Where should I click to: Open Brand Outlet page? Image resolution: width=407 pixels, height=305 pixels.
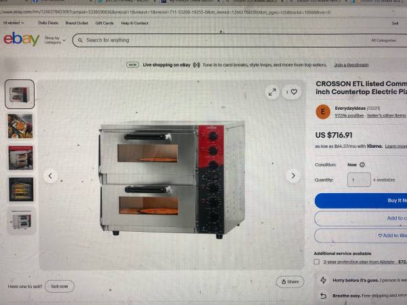(77, 23)
